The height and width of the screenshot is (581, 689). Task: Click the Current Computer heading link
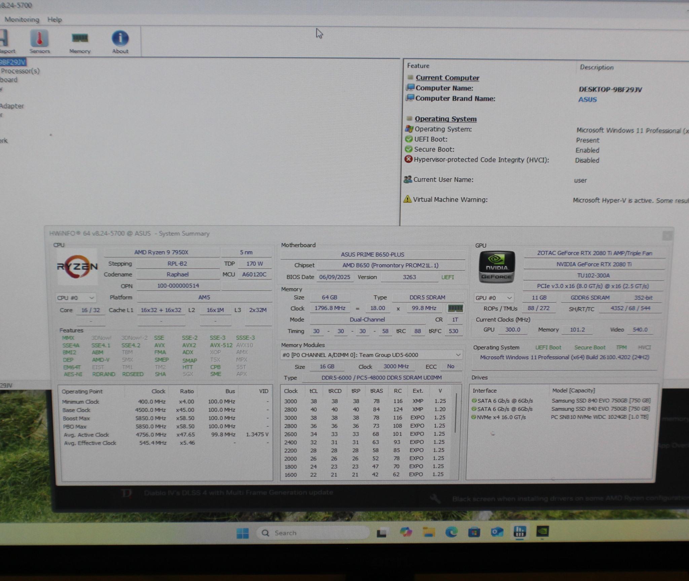447,78
